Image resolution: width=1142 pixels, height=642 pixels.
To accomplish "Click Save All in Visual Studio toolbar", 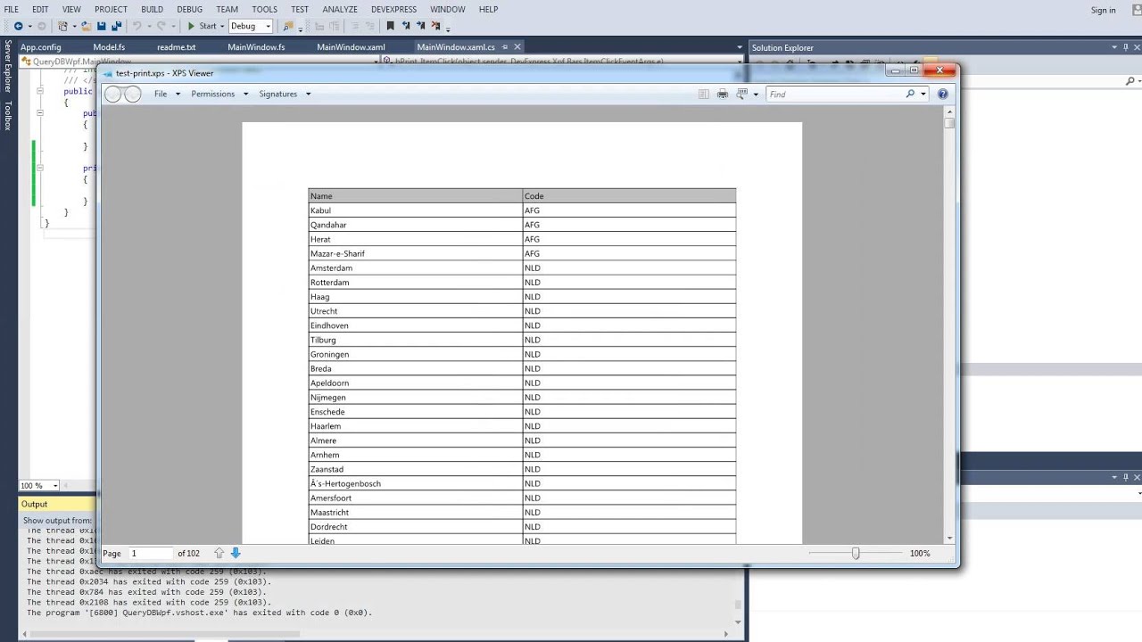I will click(117, 26).
